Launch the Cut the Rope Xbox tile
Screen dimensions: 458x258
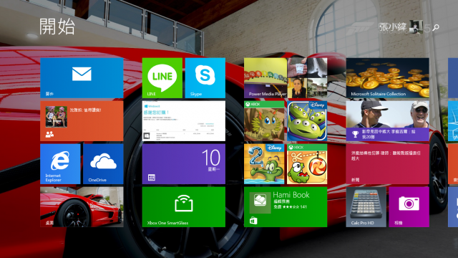tap(307, 164)
